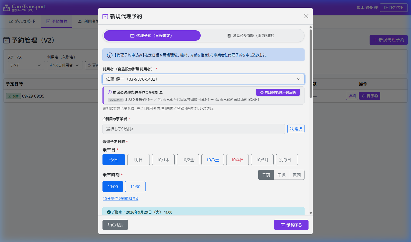Click the 10分単位で微調整する link
This screenshot has height=242, width=411.
121,199
